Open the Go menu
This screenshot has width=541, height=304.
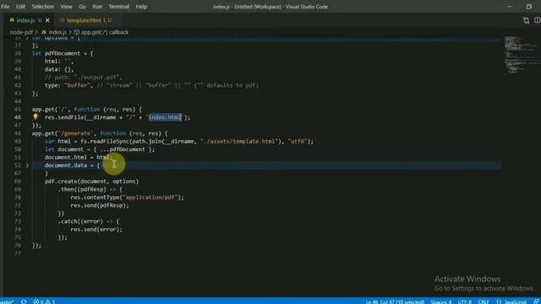tap(82, 7)
